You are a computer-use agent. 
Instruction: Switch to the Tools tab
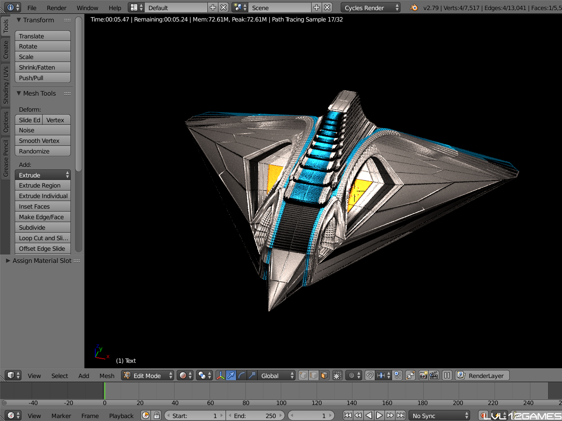(x=5, y=26)
